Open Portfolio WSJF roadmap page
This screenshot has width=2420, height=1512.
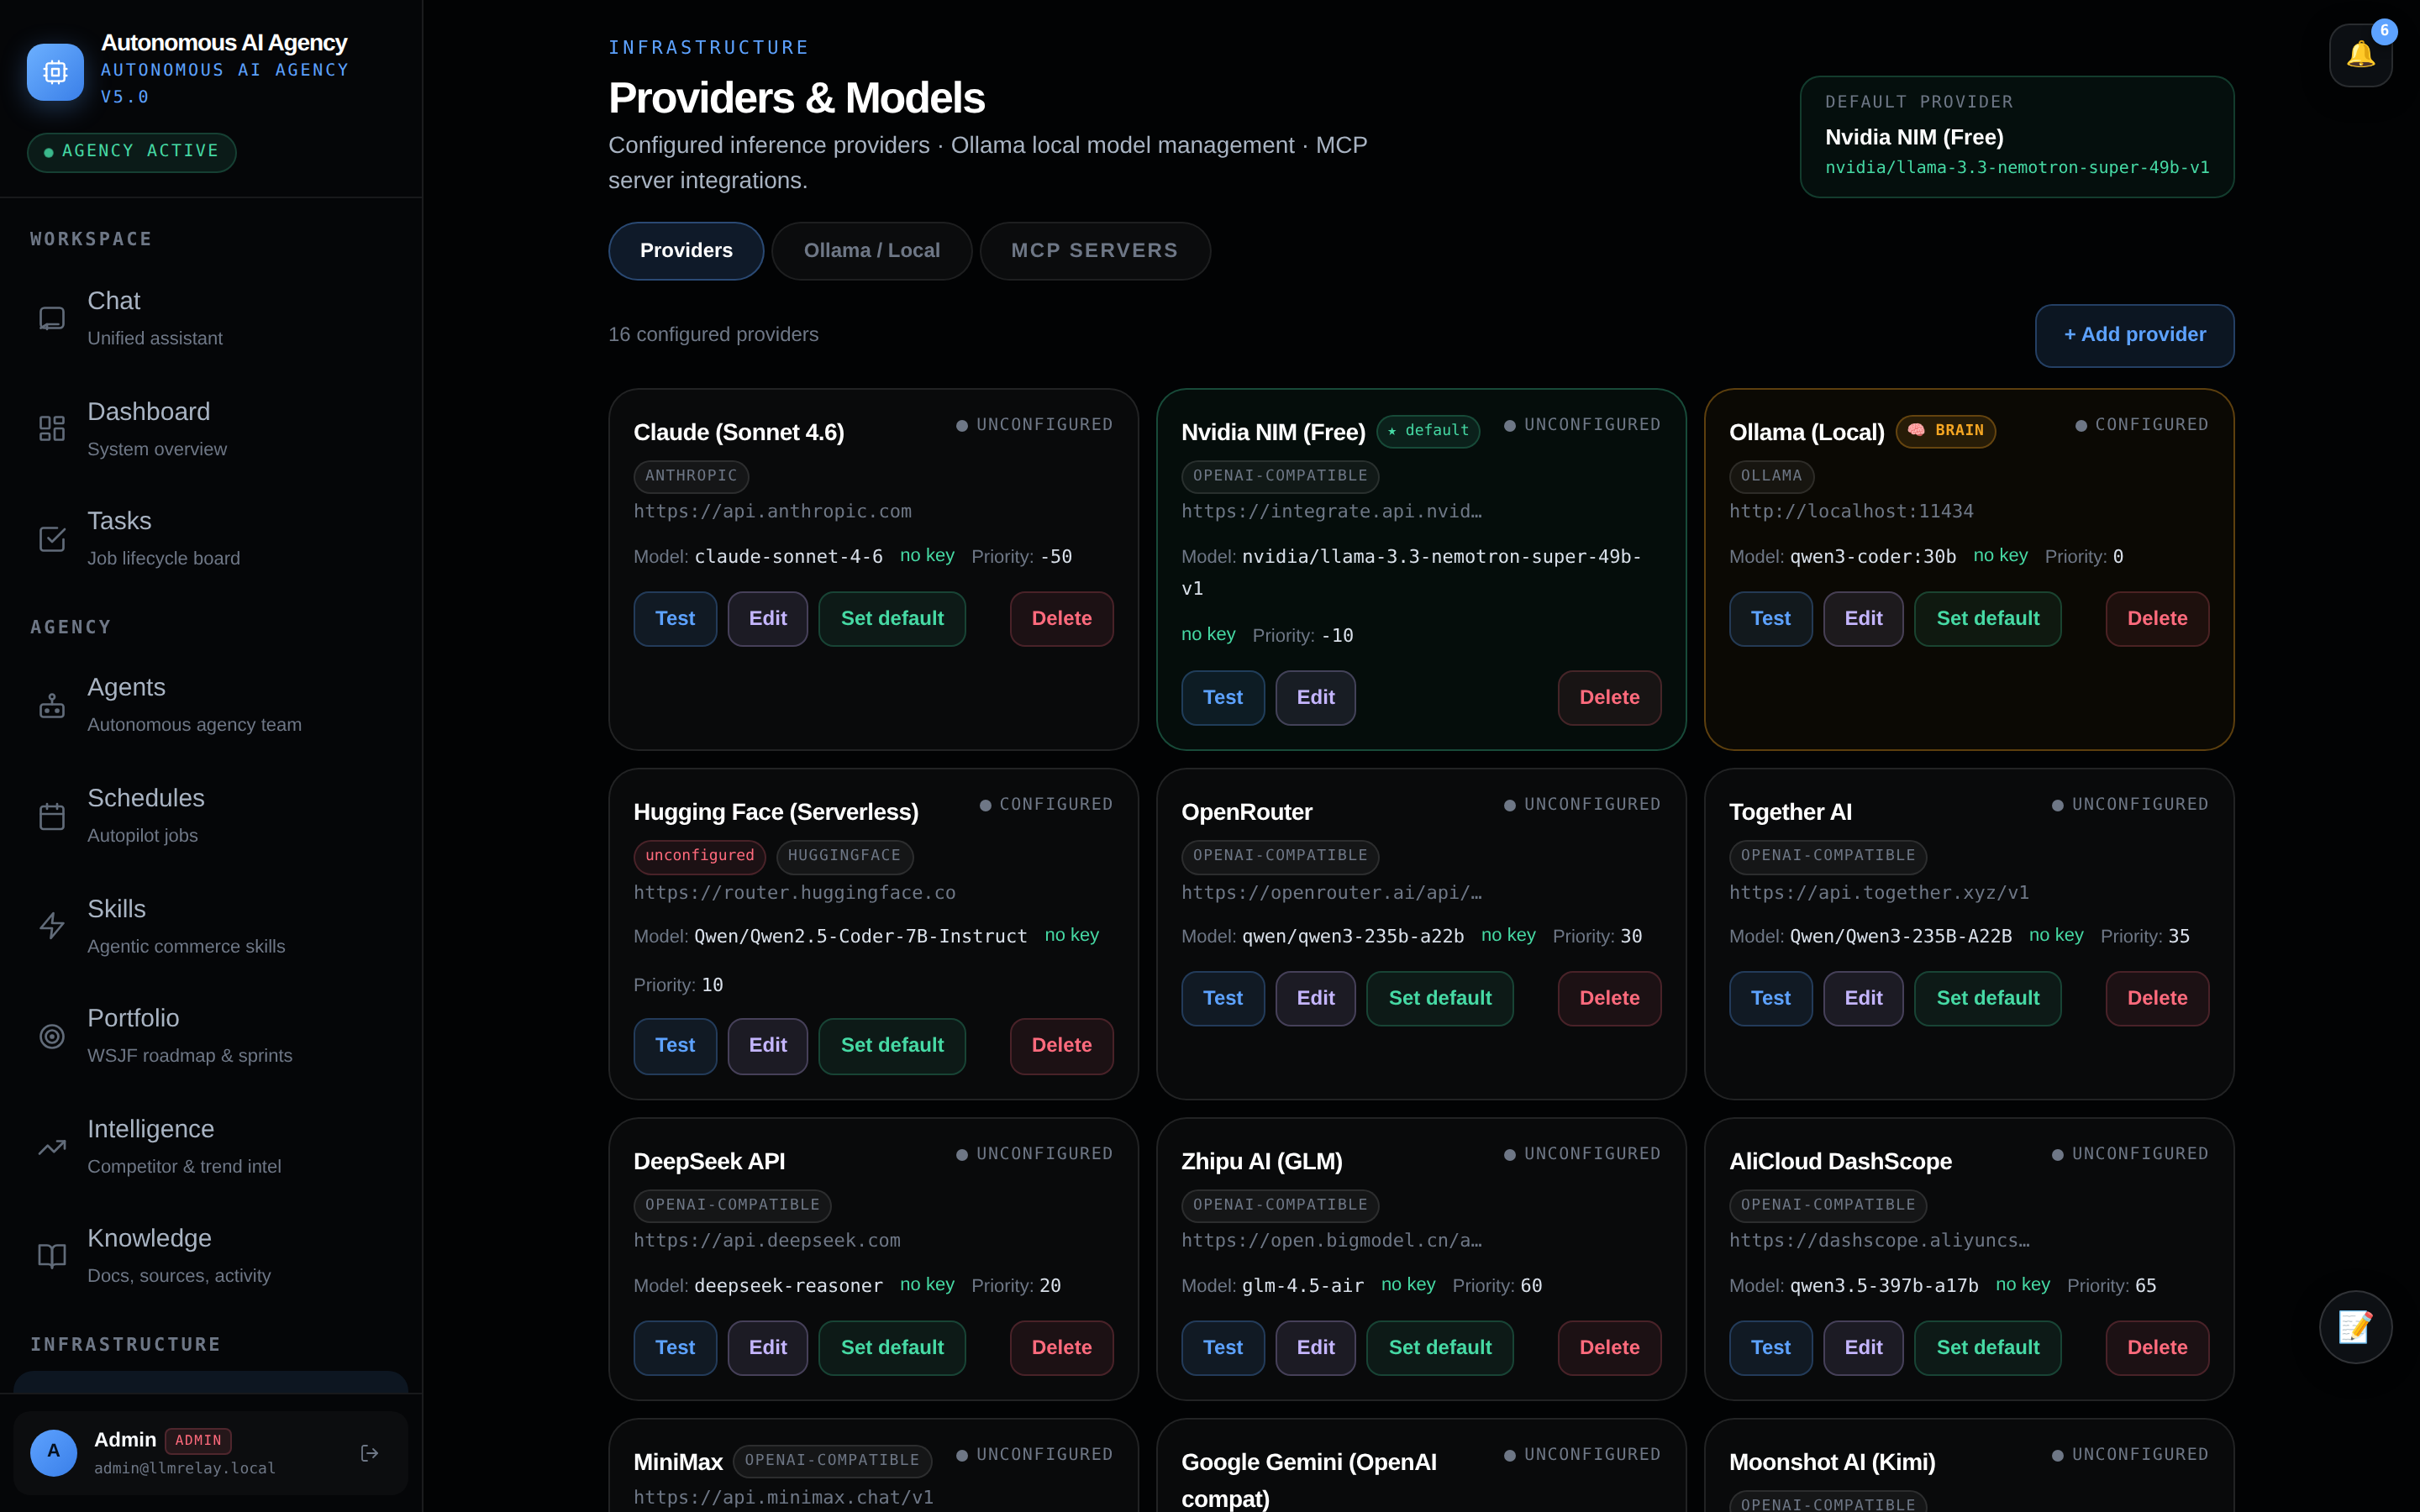pyautogui.click(x=211, y=1036)
